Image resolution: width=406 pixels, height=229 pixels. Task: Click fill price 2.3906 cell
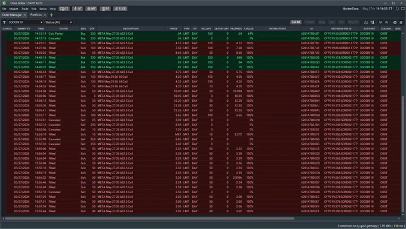tap(237, 178)
